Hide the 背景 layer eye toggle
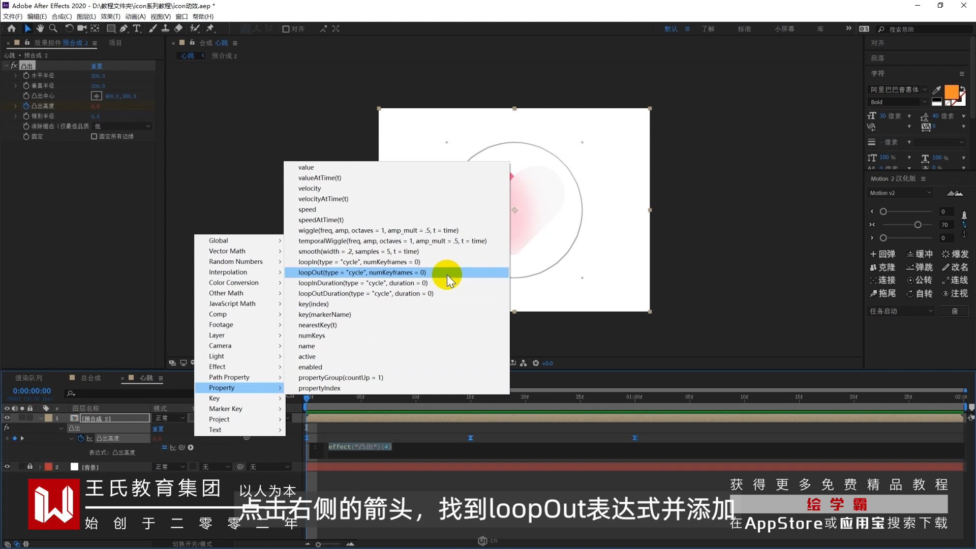Viewport: 976px width, 549px height. pos(7,467)
